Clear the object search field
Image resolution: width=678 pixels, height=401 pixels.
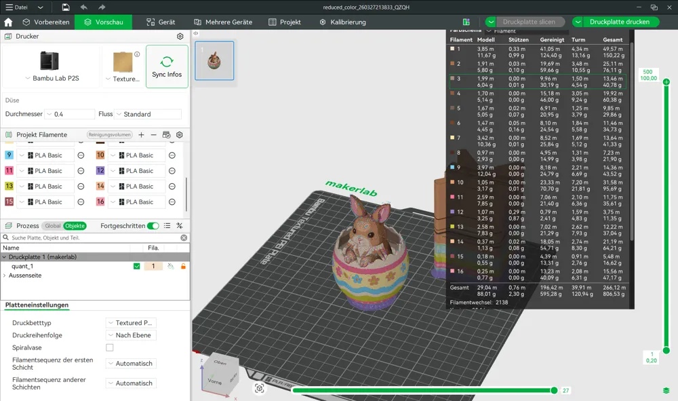click(184, 238)
